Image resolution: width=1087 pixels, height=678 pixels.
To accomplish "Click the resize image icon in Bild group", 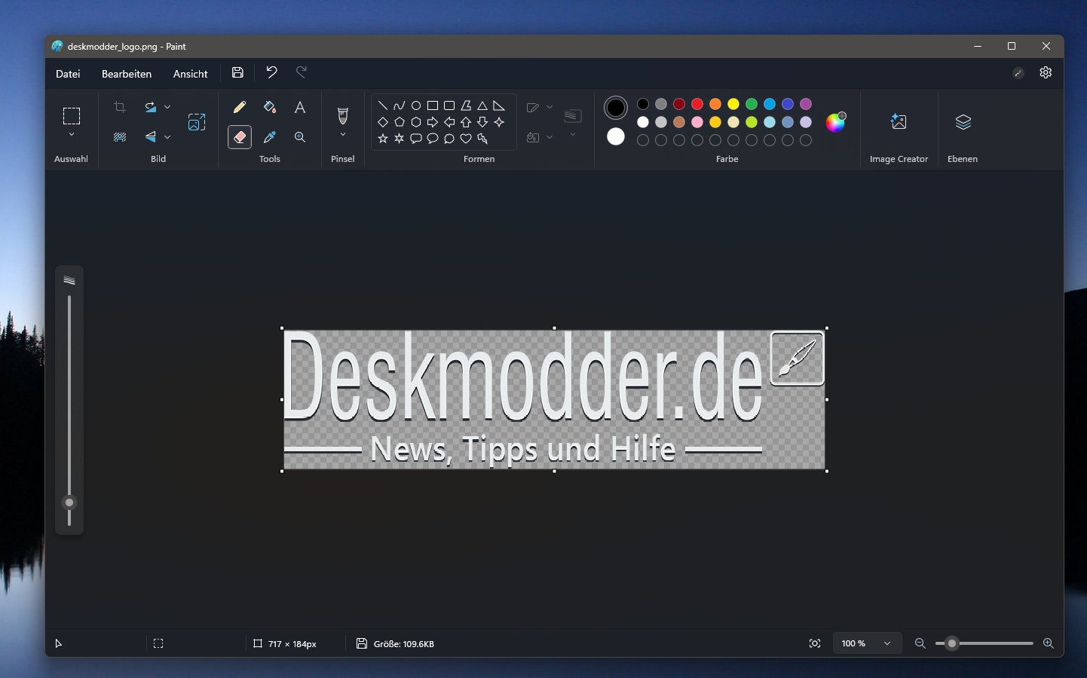I will click(x=197, y=122).
